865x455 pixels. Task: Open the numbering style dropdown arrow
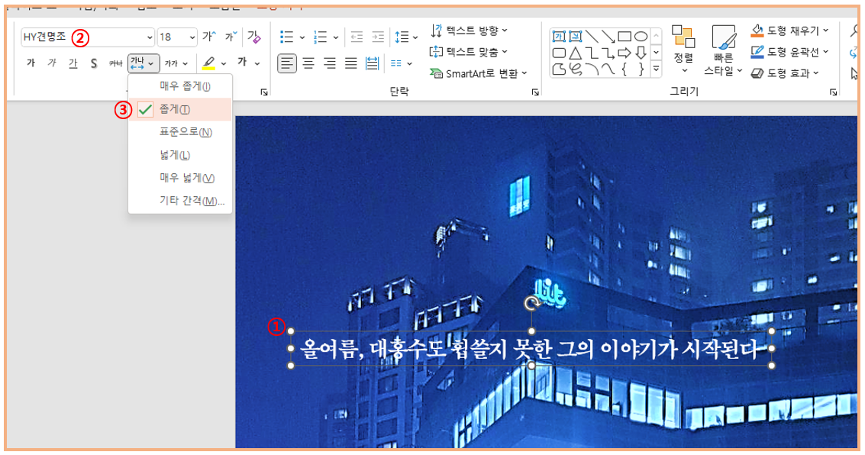pos(336,37)
